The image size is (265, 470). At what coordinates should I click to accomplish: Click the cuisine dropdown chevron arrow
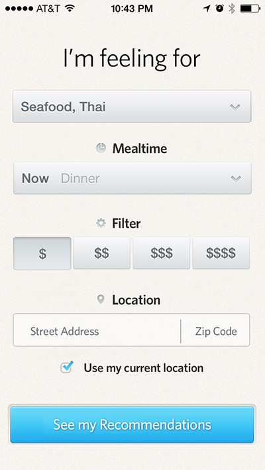point(235,107)
